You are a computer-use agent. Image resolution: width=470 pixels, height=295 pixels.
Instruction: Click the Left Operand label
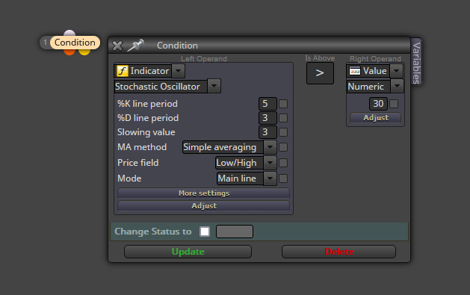point(204,59)
